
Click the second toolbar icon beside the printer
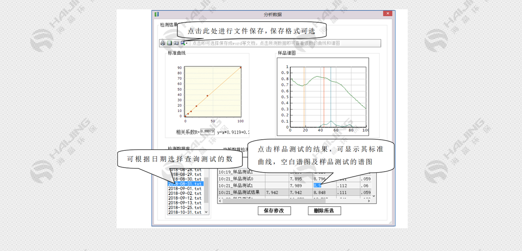pyautogui.click(x=170, y=43)
